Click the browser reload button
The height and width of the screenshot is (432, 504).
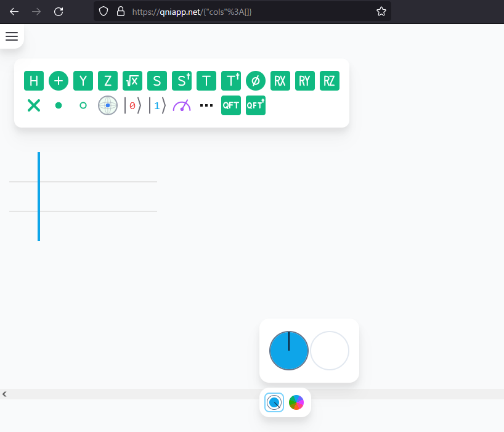[59, 11]
